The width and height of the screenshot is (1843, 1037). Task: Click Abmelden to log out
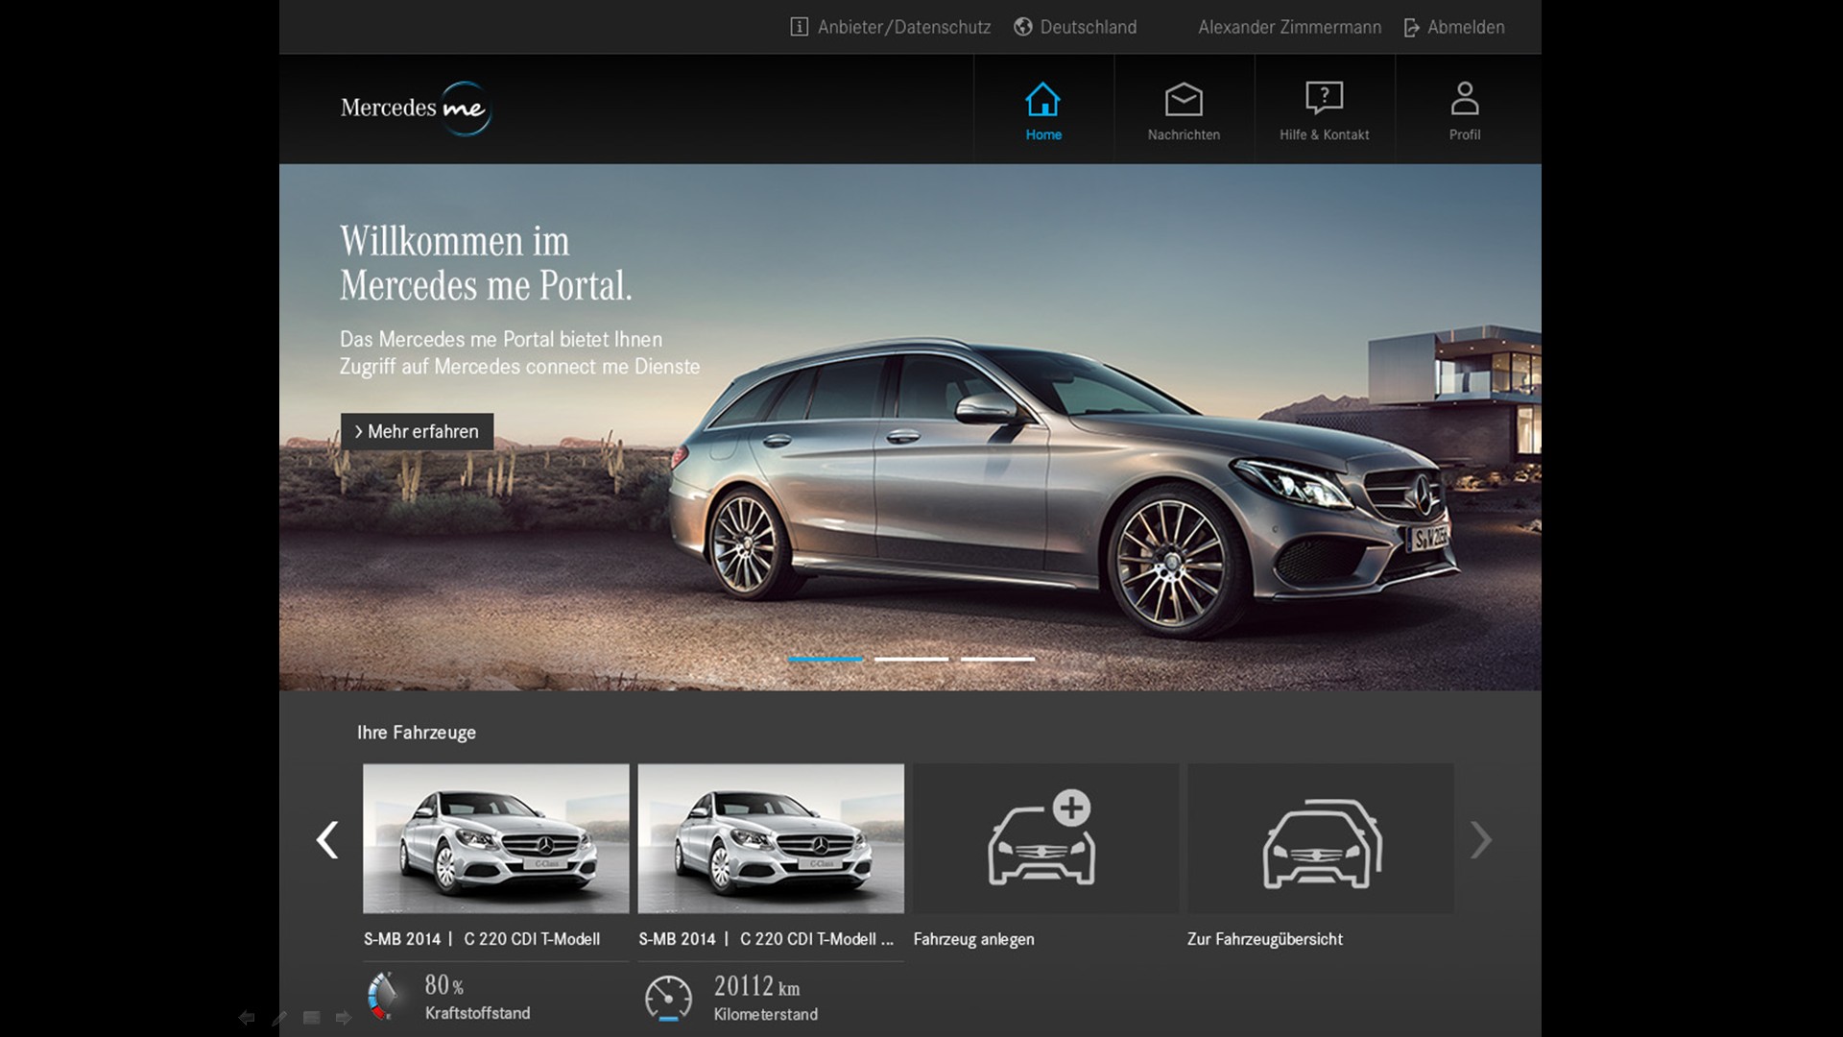pyautogui.click(x=1454, y=27)
